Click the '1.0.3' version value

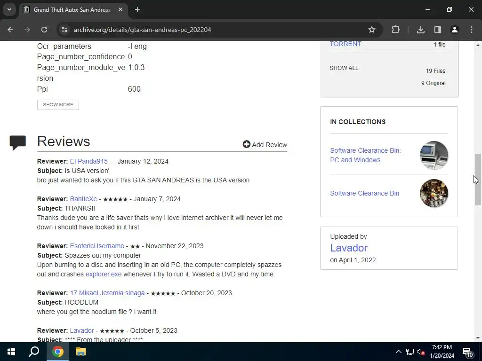[136, 68]
